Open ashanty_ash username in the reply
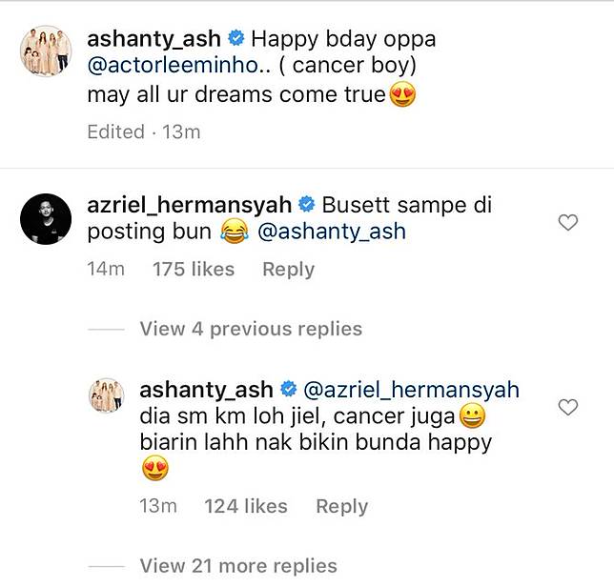This screenshot has height=587, width=614. tap(206, 390)
